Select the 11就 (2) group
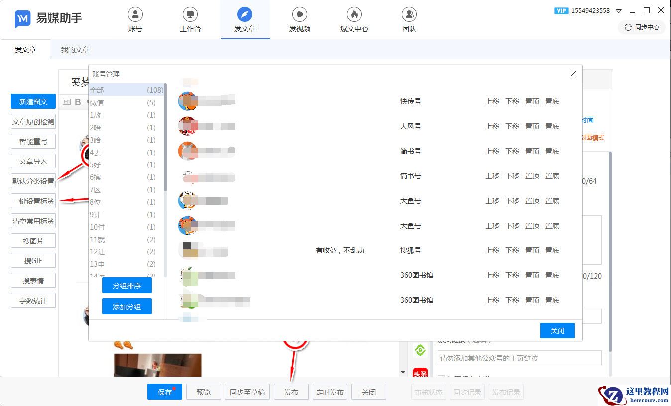This screenshot has width=671, height=406. tap(126, 240)
